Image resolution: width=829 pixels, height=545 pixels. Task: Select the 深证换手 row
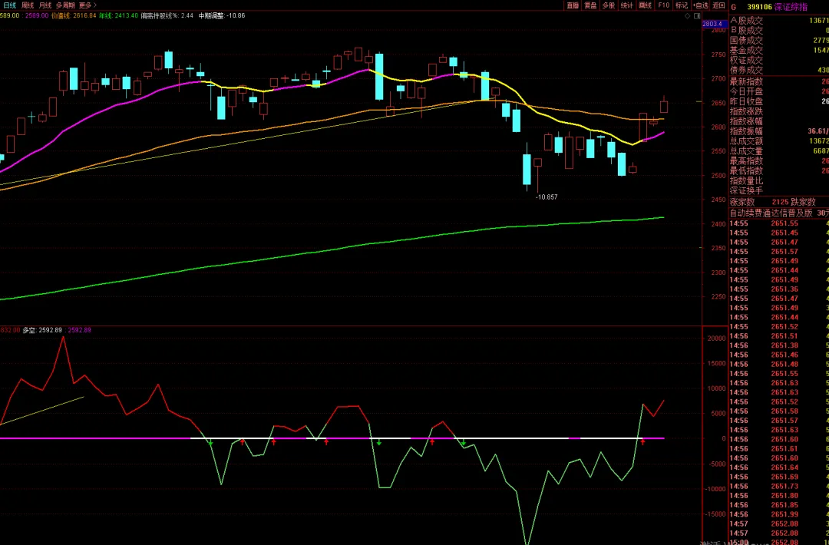(779, 190)
